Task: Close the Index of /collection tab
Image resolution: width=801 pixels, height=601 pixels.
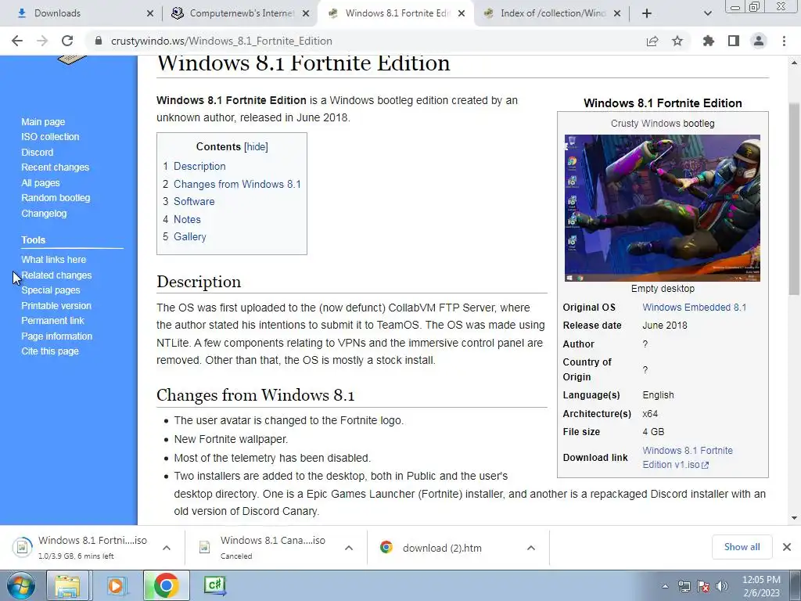Action: 617,13
